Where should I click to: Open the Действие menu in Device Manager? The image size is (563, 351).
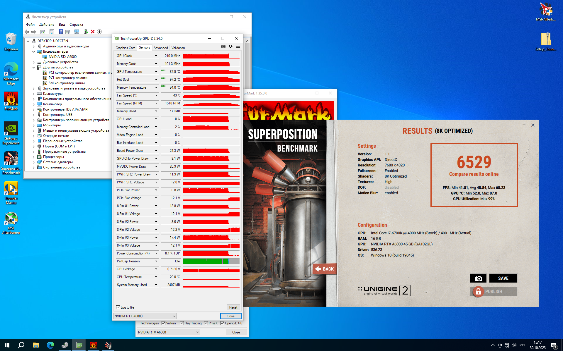47,25
